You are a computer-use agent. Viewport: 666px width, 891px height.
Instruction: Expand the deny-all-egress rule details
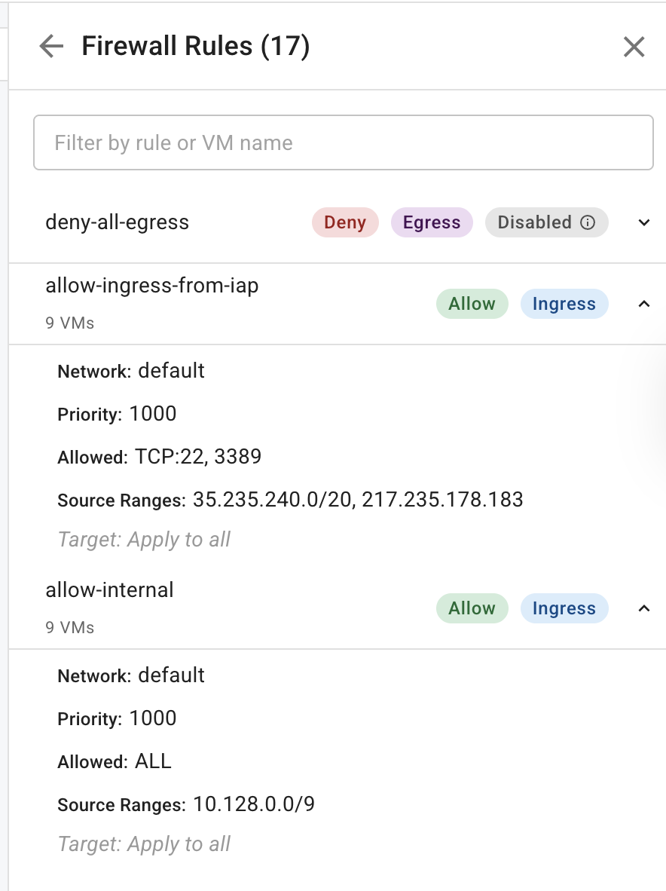coord(644,222)
